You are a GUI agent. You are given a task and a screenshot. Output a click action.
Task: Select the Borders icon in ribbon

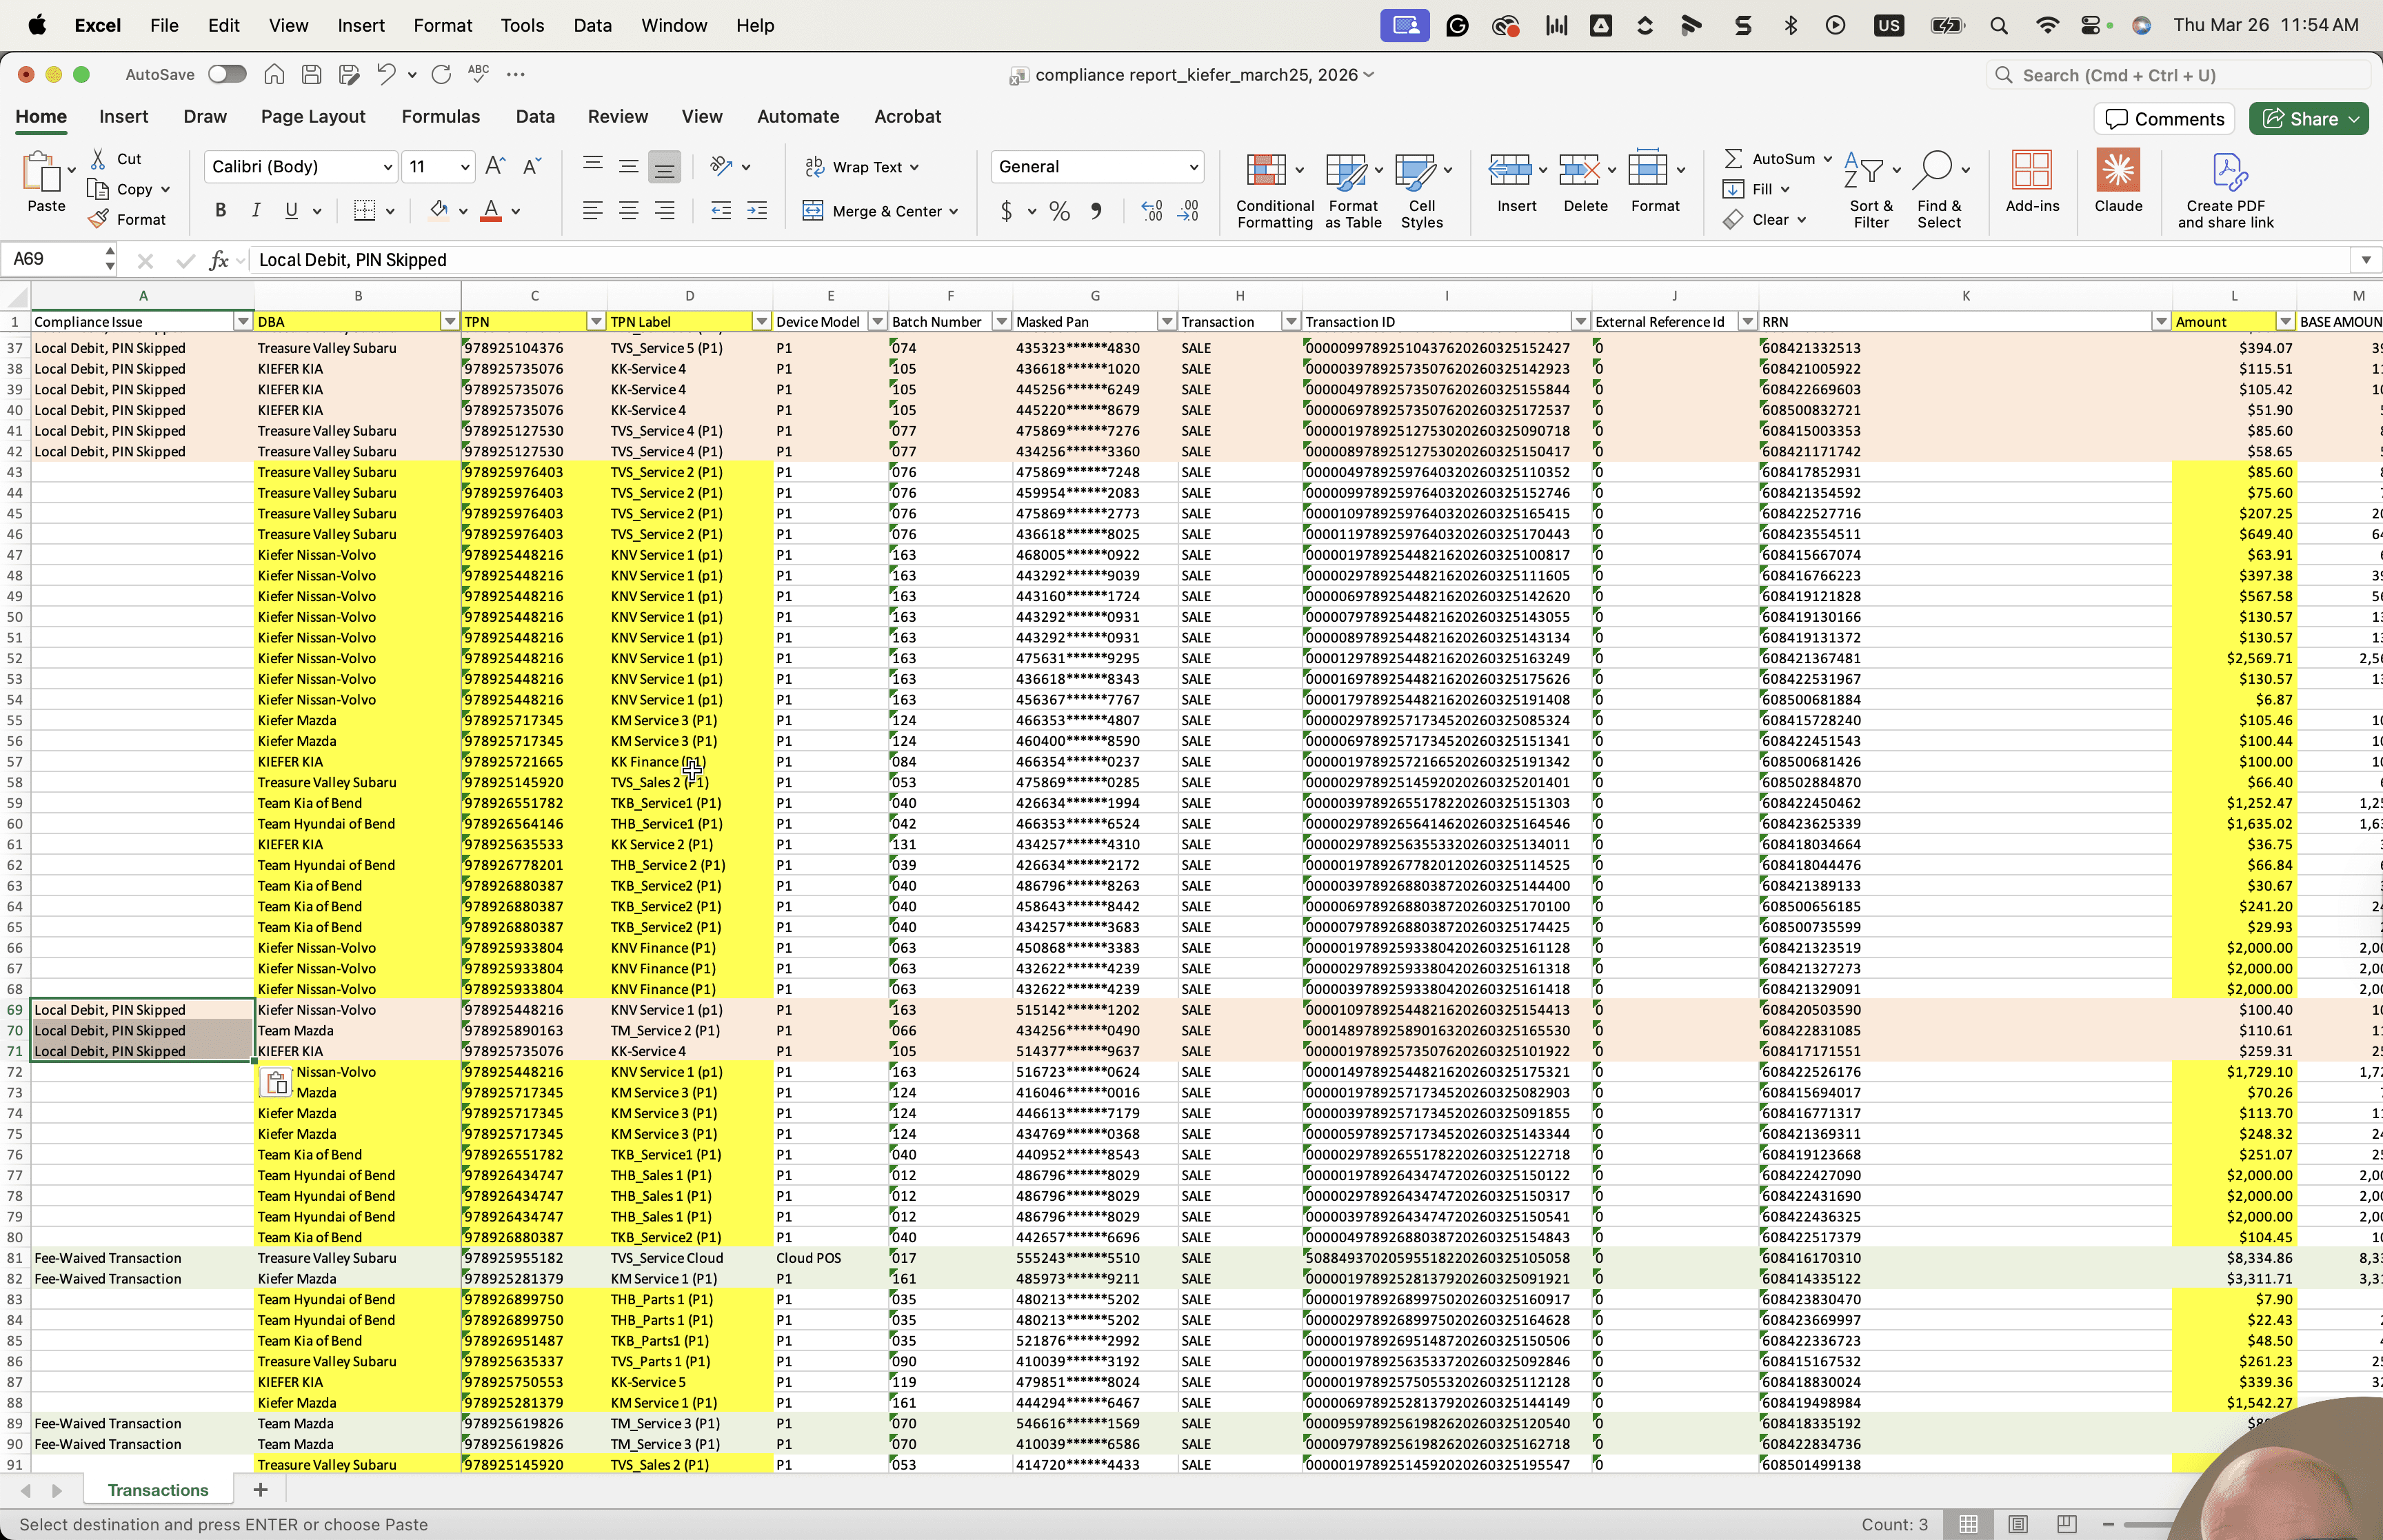(365, 211)
